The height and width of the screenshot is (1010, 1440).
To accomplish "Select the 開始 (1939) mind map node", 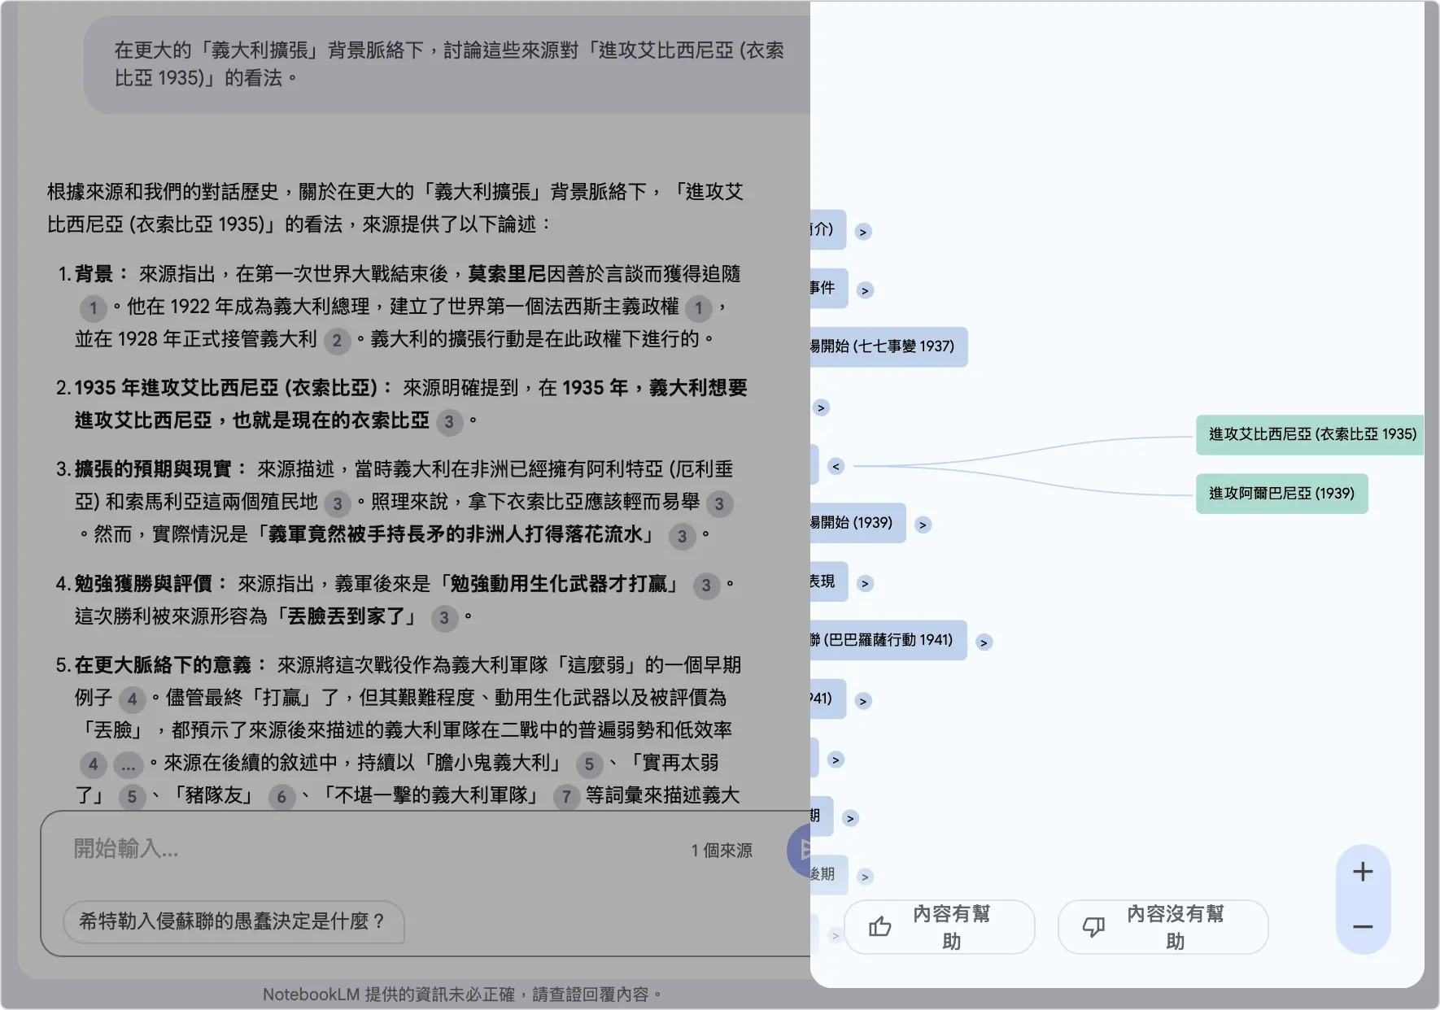I will pos(857,523).
